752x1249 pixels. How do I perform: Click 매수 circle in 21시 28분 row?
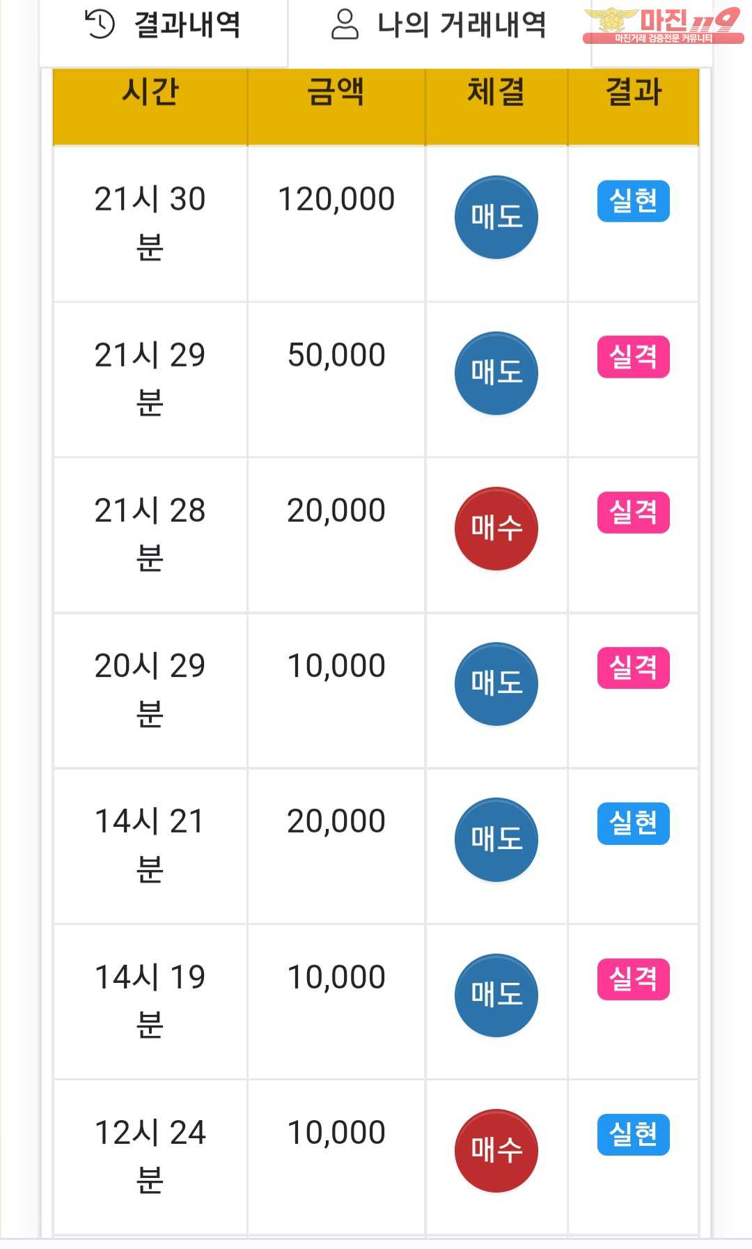click(496, 529)
